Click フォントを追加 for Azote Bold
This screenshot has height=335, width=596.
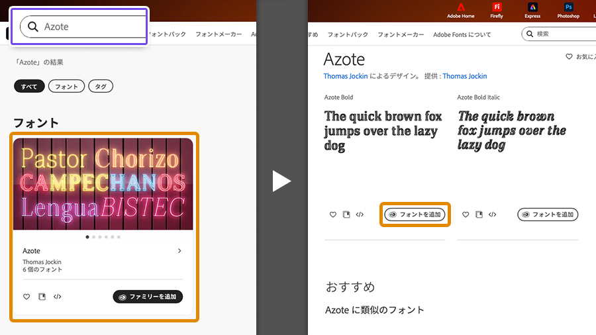(x=415, y=215)
